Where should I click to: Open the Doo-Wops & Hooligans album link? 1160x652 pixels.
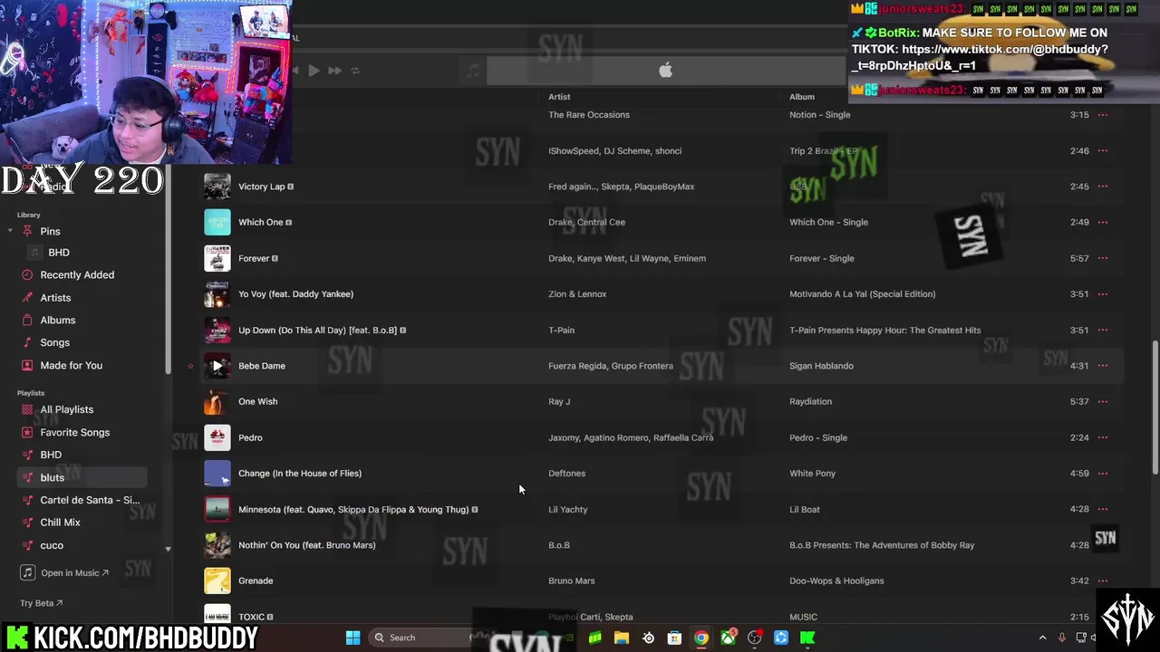click(836, 580)
